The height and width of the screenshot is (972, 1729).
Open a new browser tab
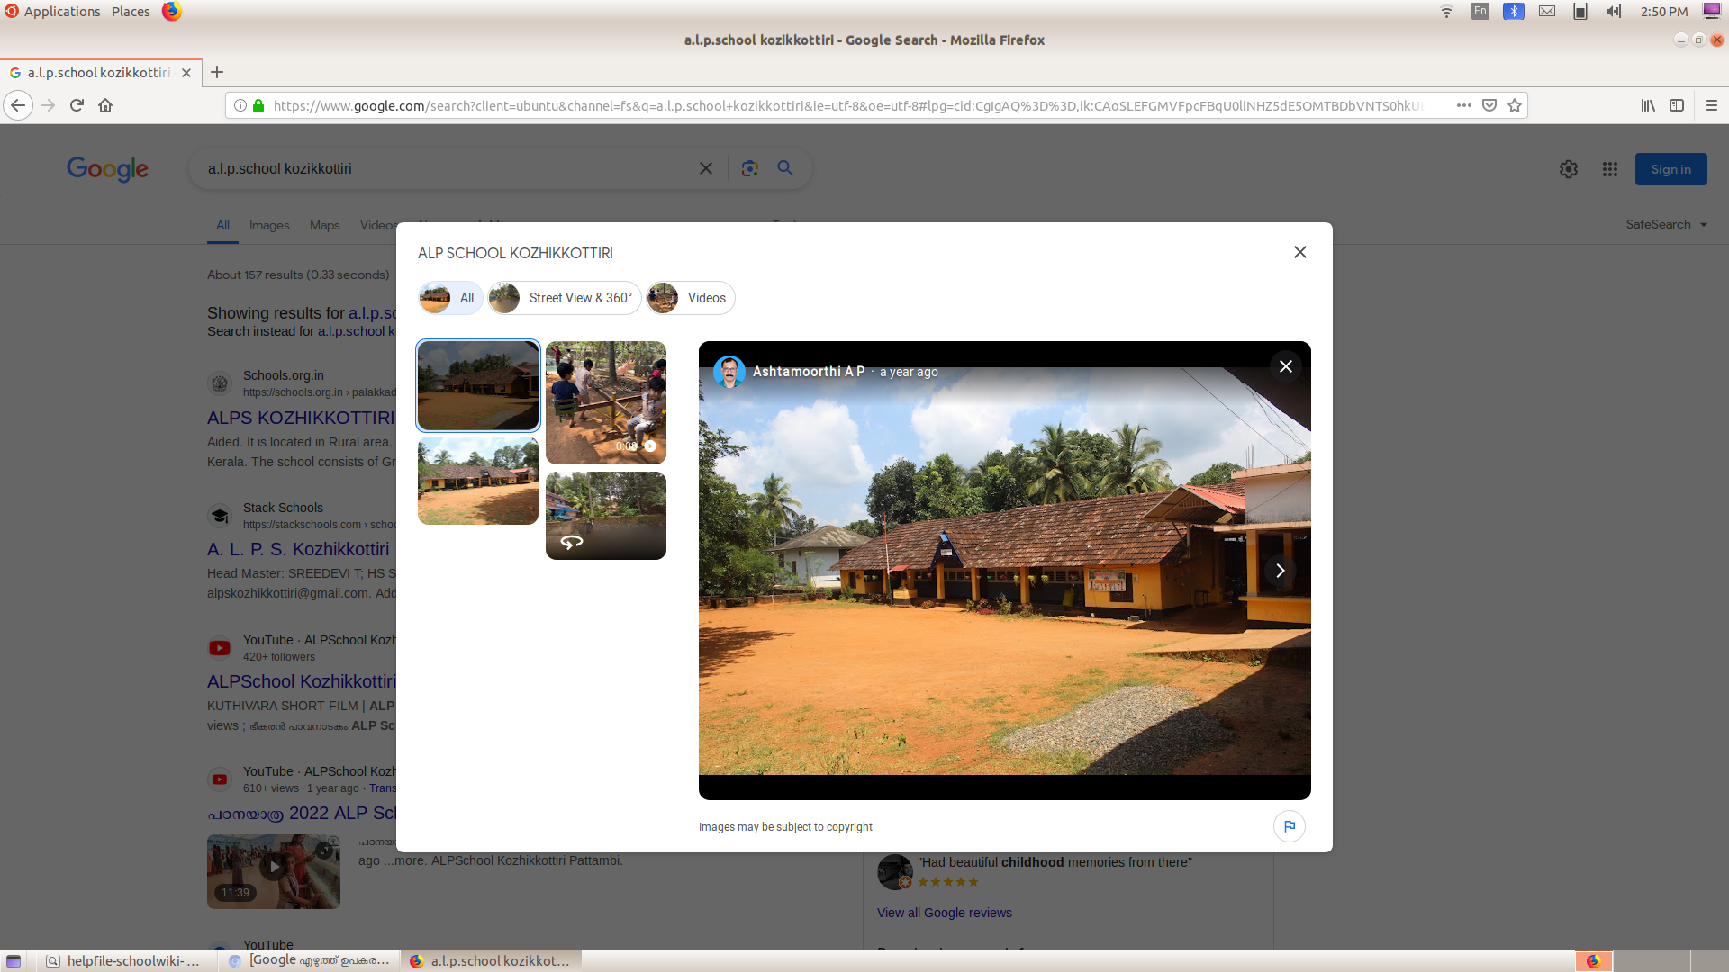pyautogui.click(x=217, y=72)
